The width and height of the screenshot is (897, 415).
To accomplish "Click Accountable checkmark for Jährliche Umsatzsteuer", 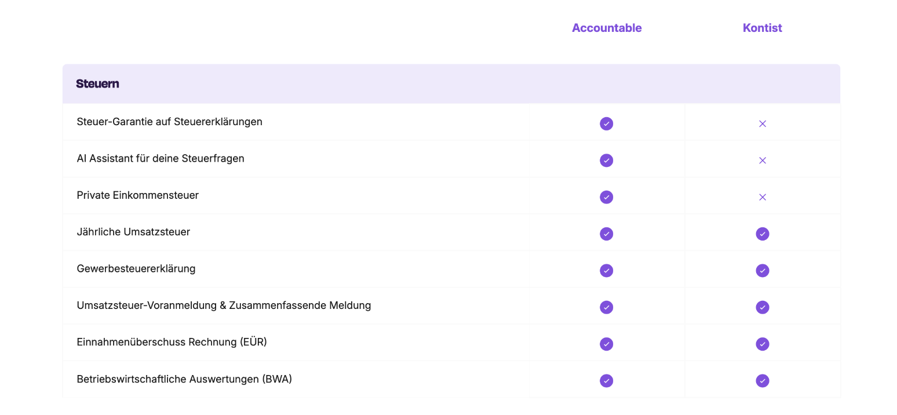I will point(606,234).
